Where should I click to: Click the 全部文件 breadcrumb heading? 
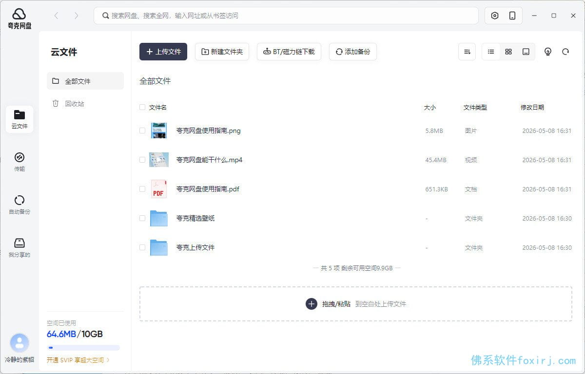(155, 81)
